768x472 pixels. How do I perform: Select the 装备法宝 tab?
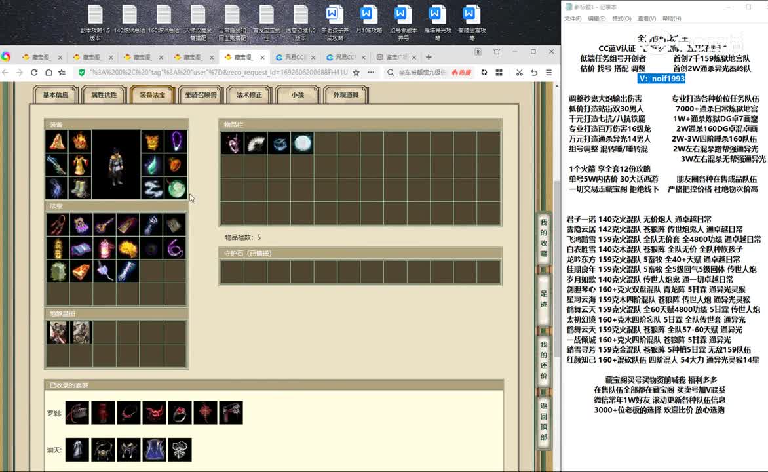(x=152, y=94)
